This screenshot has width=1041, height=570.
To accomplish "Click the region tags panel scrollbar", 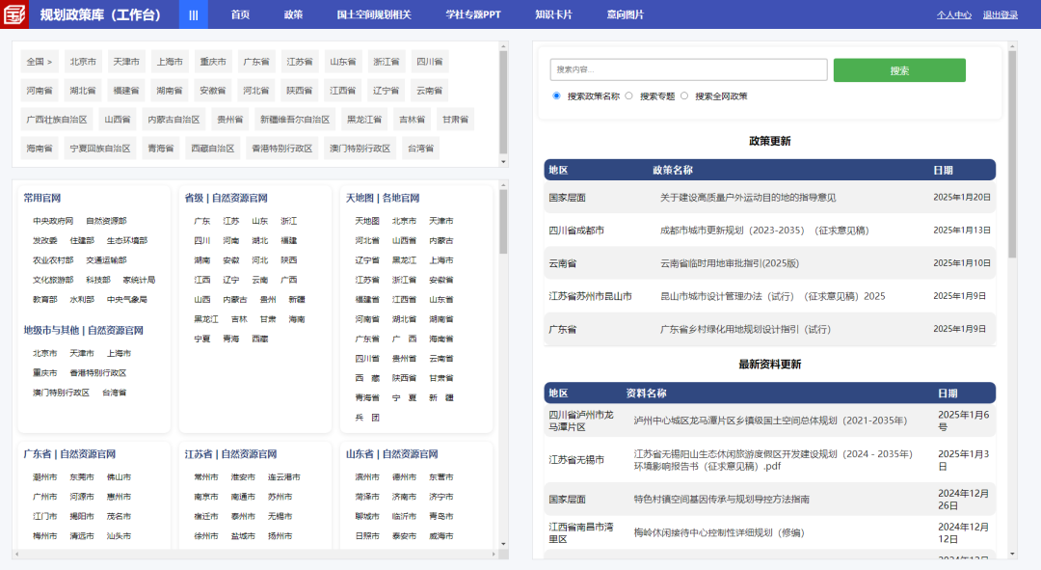I will (503, 103).
